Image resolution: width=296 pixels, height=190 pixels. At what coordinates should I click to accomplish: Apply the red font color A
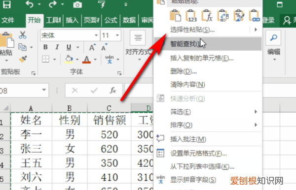pyautogui.click(x=87, y=60)
